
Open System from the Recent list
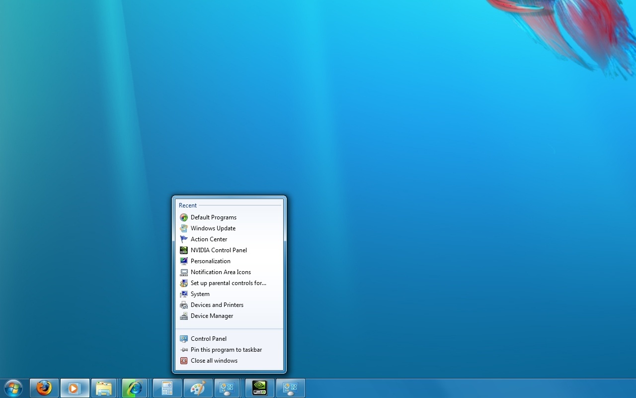200,294
